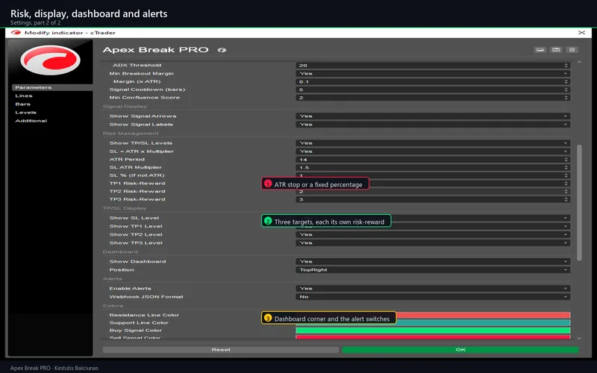Screen dimensions: 597x373
Task: Open the dashboard Position dropdown showing TopRight
Action: 433,270
